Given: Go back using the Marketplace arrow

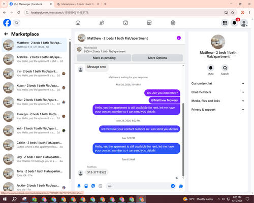Looking at the screenshot, I should [6, 34].
